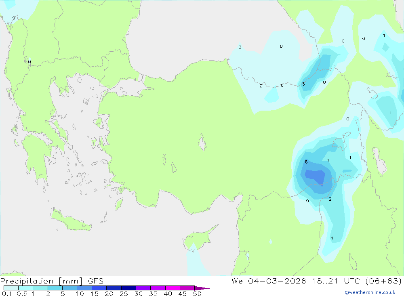Click the over-50 arrow tip of the legend

(x=202, y=288)
